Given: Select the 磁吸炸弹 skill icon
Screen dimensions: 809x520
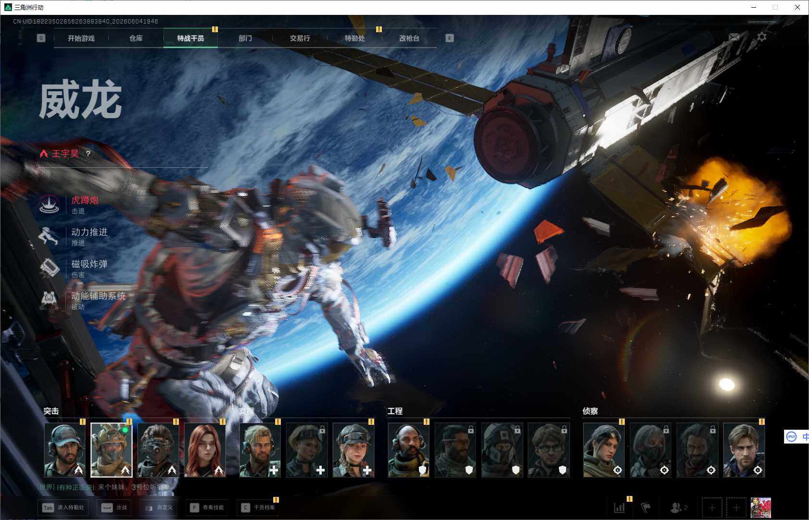Looking at the screenshot, I should (x=49, y=268).
